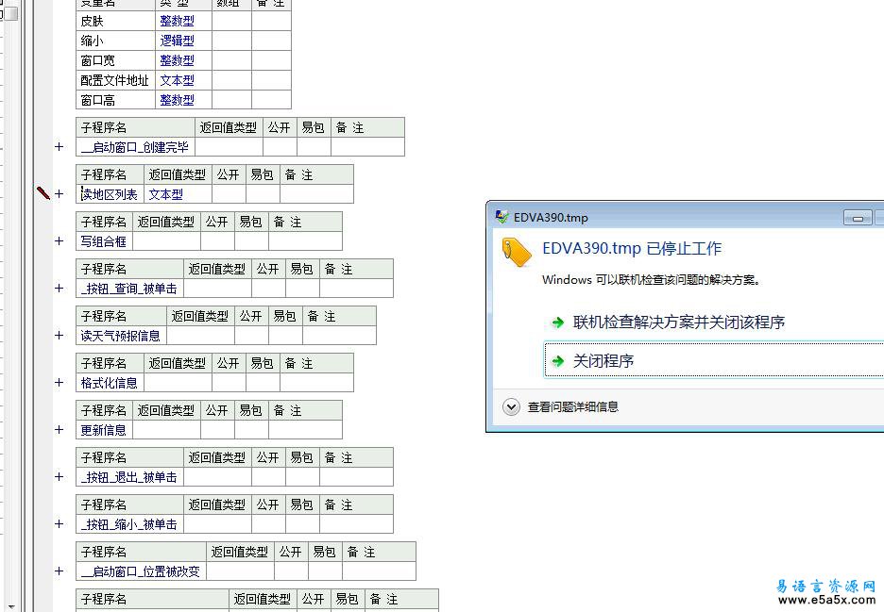
Task: Click the 文本型 type of 配置文件地址
Action: tap(177, 80)
